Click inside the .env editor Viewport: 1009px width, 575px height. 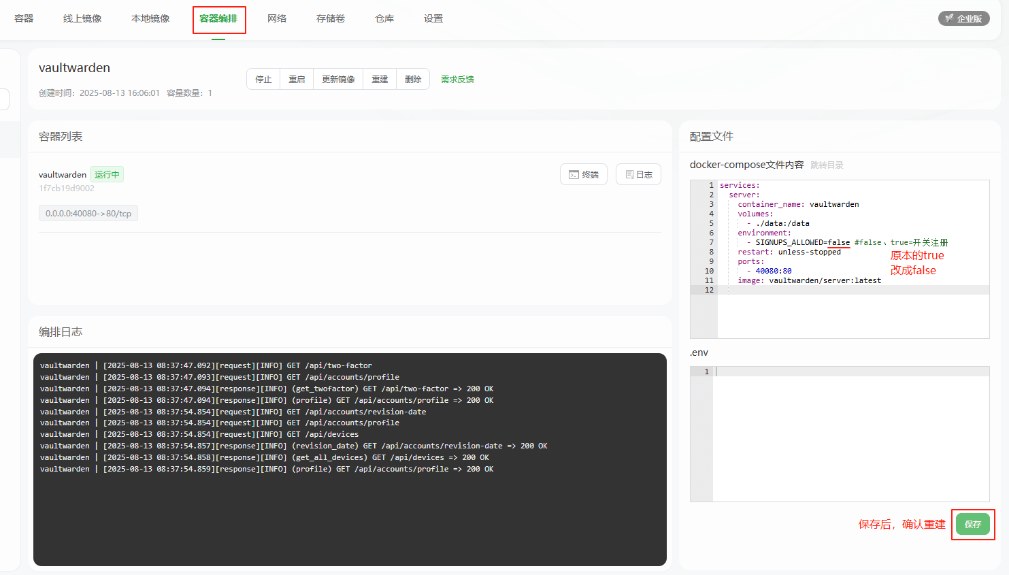click(x=840, y=434)
